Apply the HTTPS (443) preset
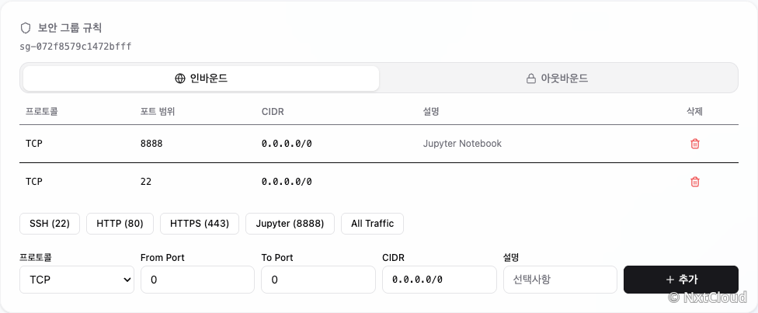 point(200,224)
